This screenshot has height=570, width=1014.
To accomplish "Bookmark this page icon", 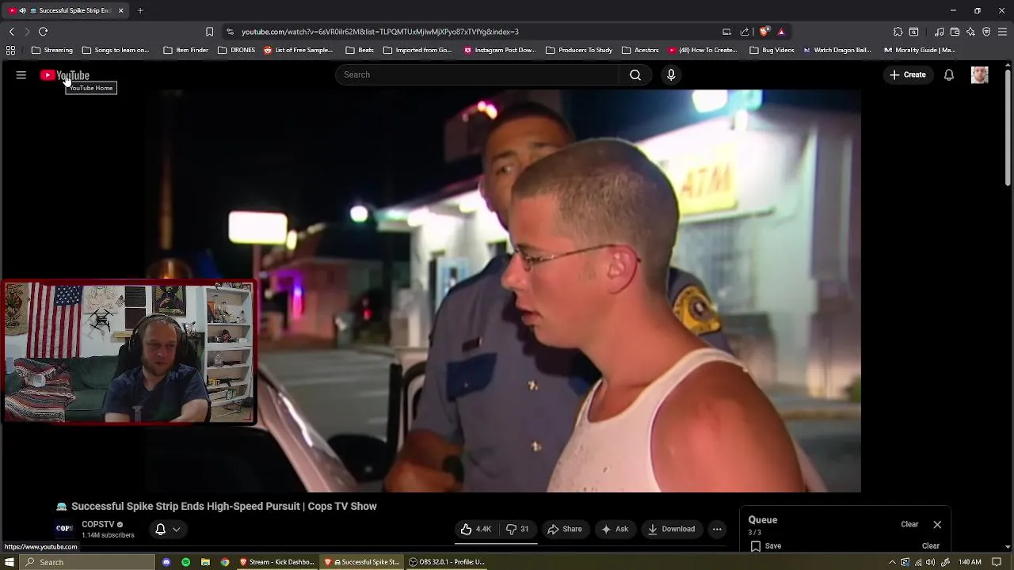I will (209, 32).
